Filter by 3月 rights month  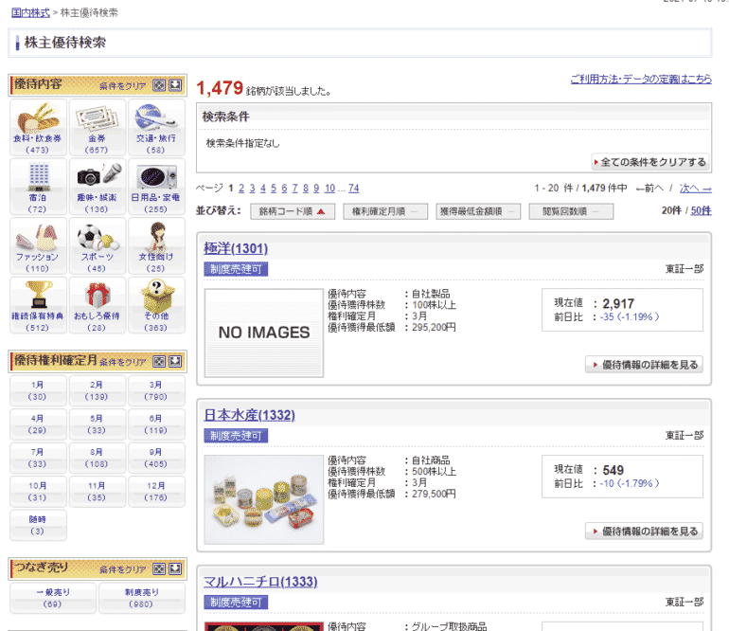[x=156, y=391]
